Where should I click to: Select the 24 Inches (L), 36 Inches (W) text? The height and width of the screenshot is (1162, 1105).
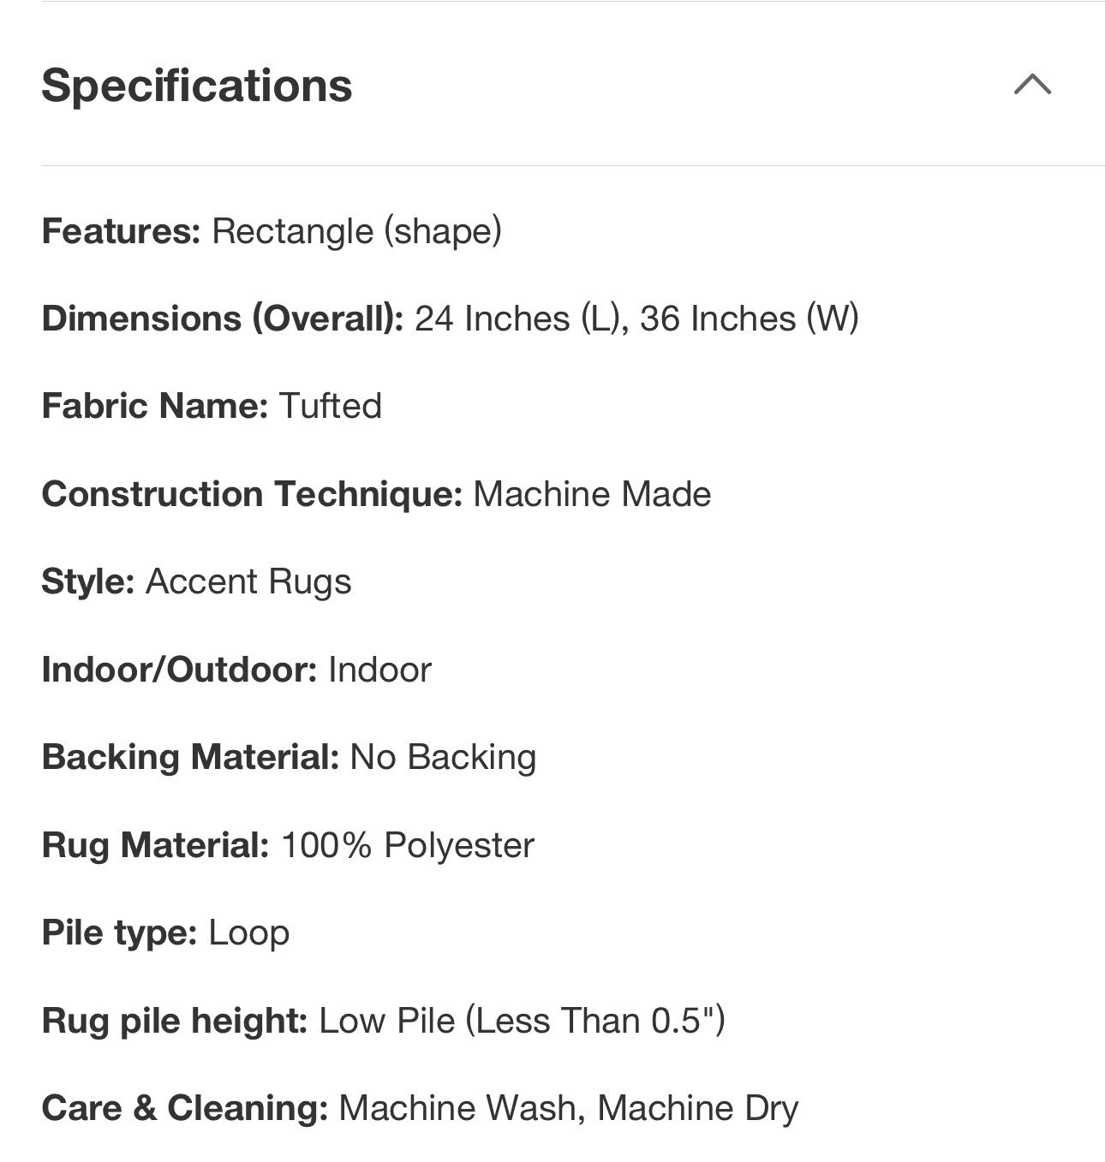[636, 319]
